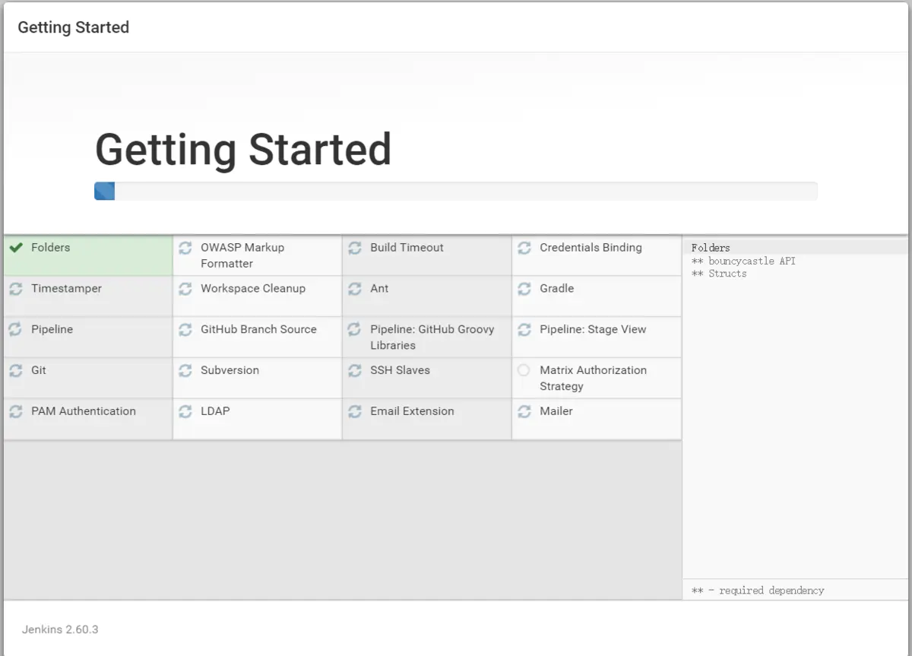The height and width of the screenshot is (656, 912).
Task: Click the sync icon beside GitHub Branch Source
Action: pyautogui.click(x=185, y=330)
